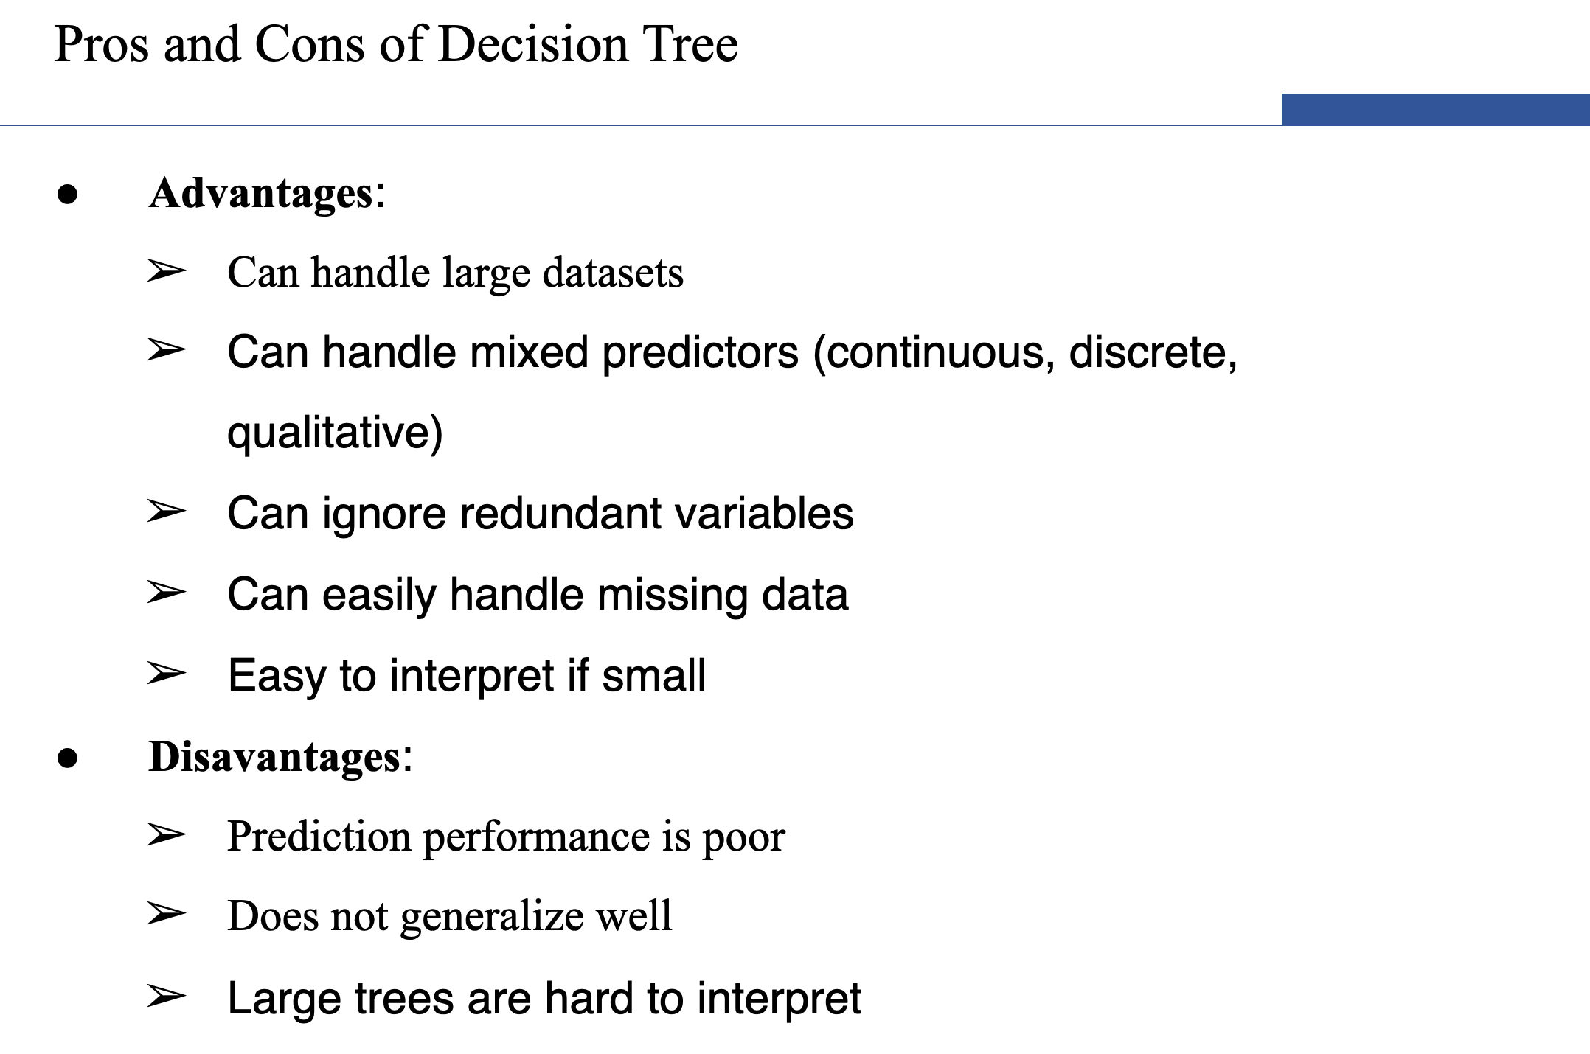Click the text Easy to interpret if small
The height and width of the screenshot is (1054, 1590).
click(x=467, y=676)
